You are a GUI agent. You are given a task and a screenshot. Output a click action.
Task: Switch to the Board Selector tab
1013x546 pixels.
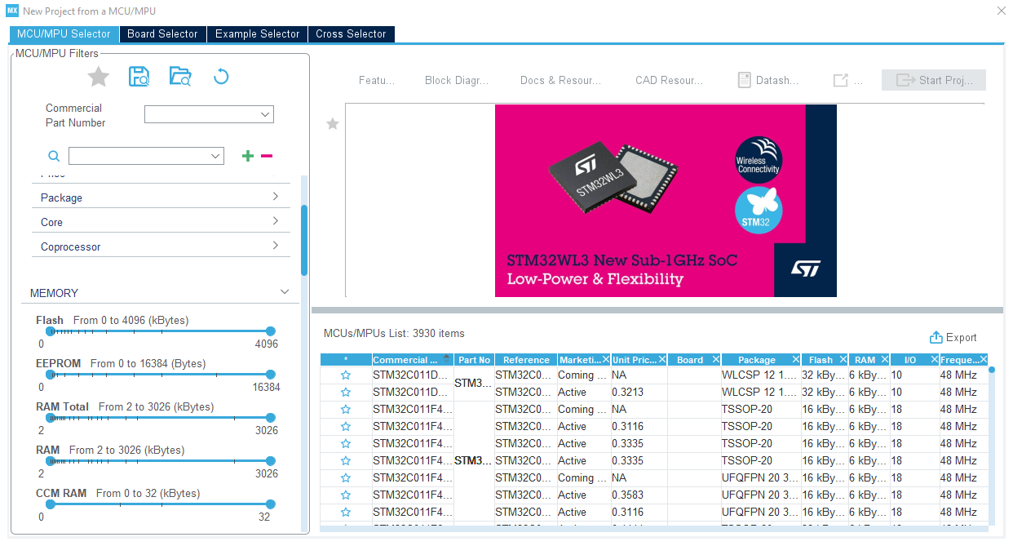pyautogui.click(x=162, y=34)
